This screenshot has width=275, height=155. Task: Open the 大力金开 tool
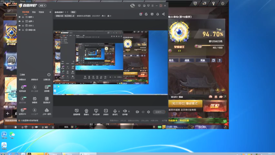click(35, 111)
